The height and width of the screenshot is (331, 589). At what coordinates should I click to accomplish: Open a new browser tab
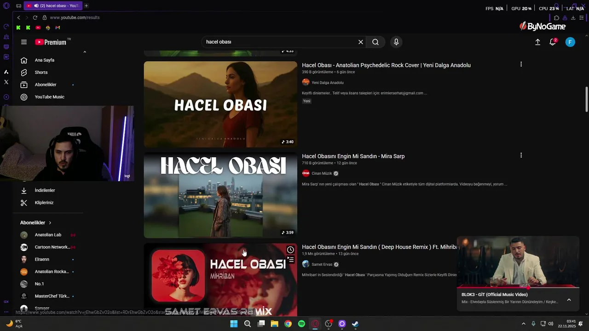(x=86, y=6)
